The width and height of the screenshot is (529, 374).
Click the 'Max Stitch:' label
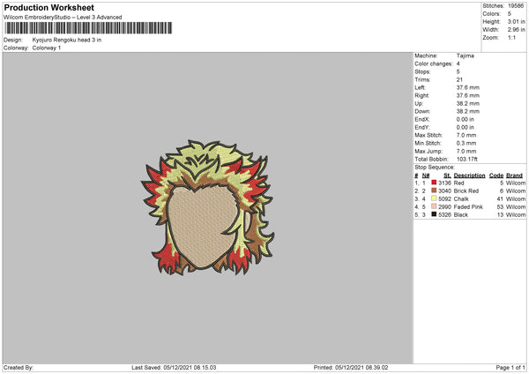point(428,135)
